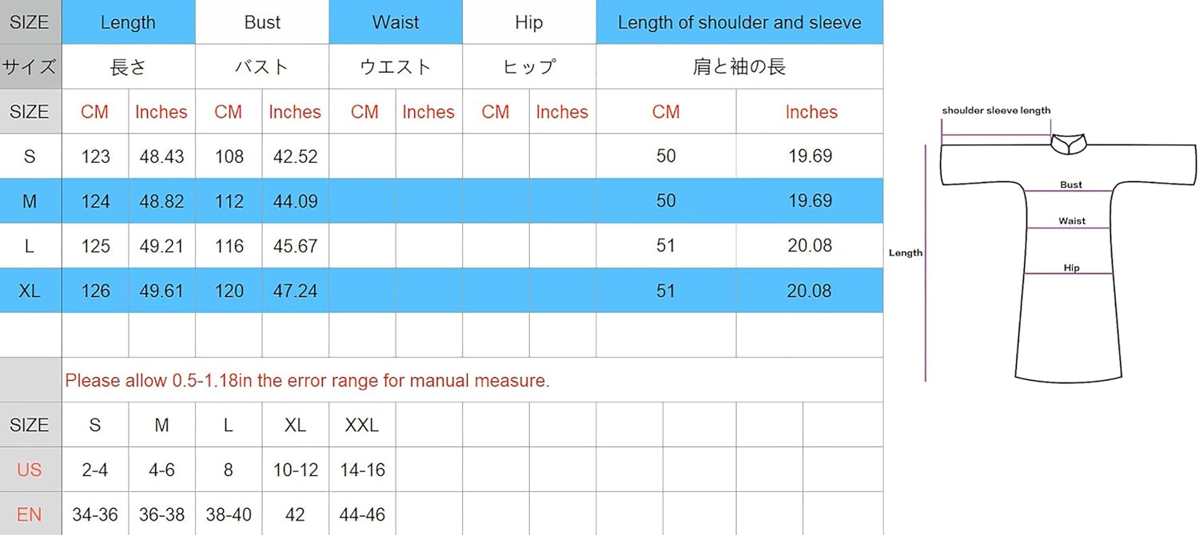1199x535 pixels.
Task: Select the '肩と袖の長' header cell
Action: point(739,67)
